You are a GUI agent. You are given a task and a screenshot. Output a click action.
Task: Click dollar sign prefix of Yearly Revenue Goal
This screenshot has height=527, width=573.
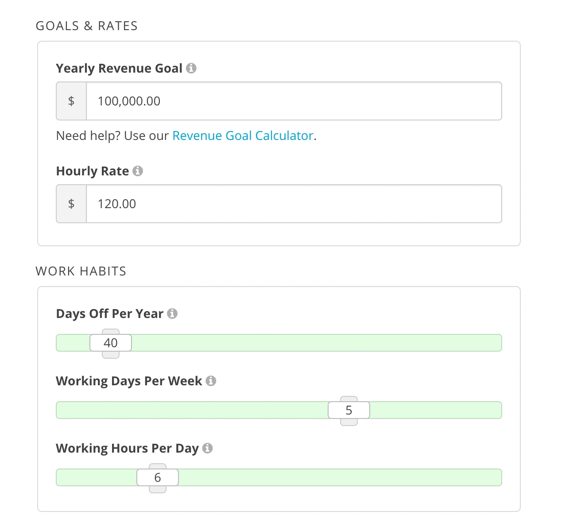click(71, 101)
